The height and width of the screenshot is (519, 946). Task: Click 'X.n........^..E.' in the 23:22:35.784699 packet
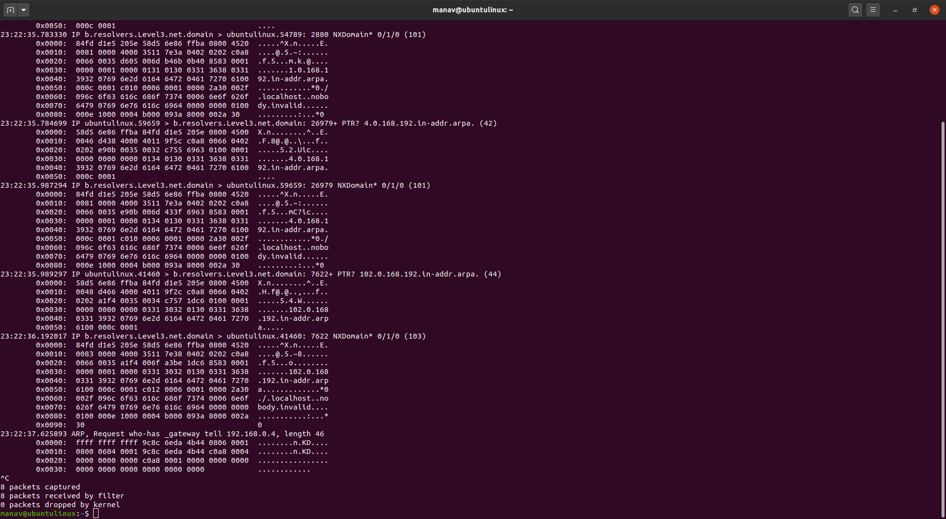(x=293, y=132)
